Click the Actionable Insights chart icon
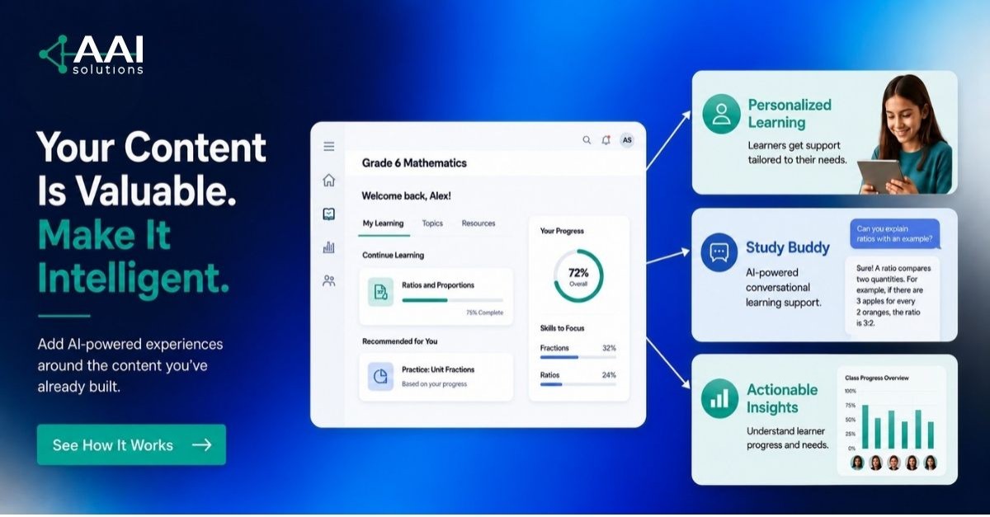The image size is (990, 517). (x=720, y=398)
